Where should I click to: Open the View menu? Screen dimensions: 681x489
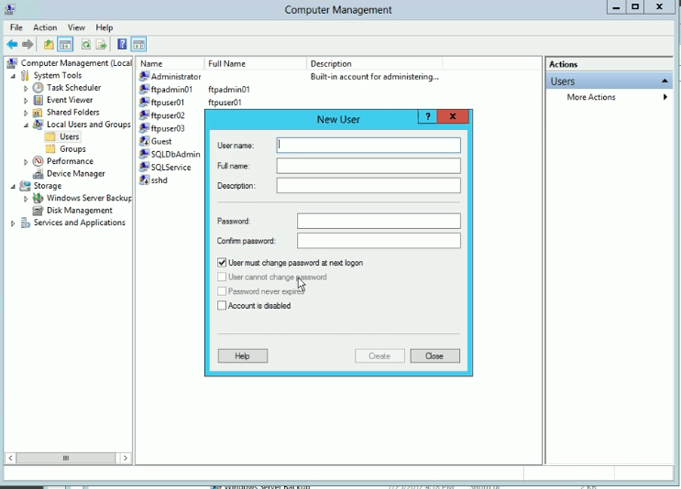coord(76,27)
